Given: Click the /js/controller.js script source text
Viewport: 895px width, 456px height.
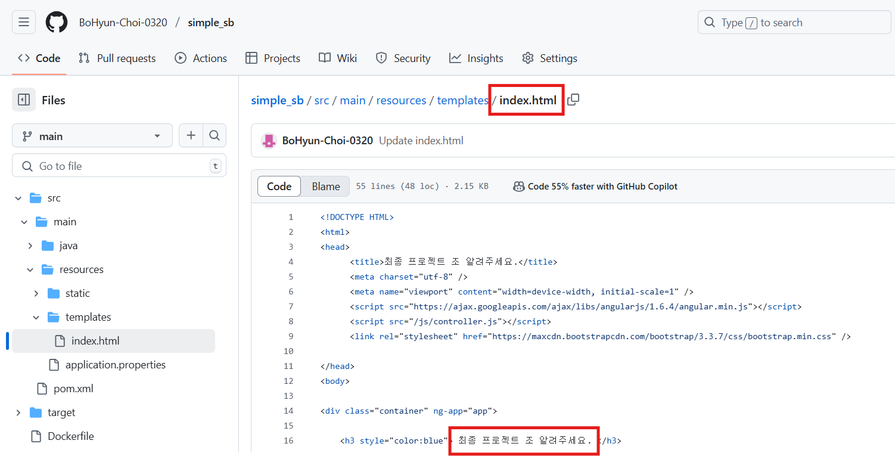Looking at the screenshot, I should point(455,321).
